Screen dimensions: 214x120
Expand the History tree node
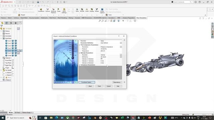pyautogui.click(x=1, y=31)
